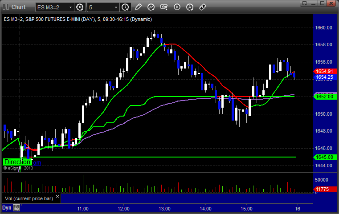
Task: Click the eSignal 2013 copyright text
Action: pyautogui.click(x=18, y=168)
